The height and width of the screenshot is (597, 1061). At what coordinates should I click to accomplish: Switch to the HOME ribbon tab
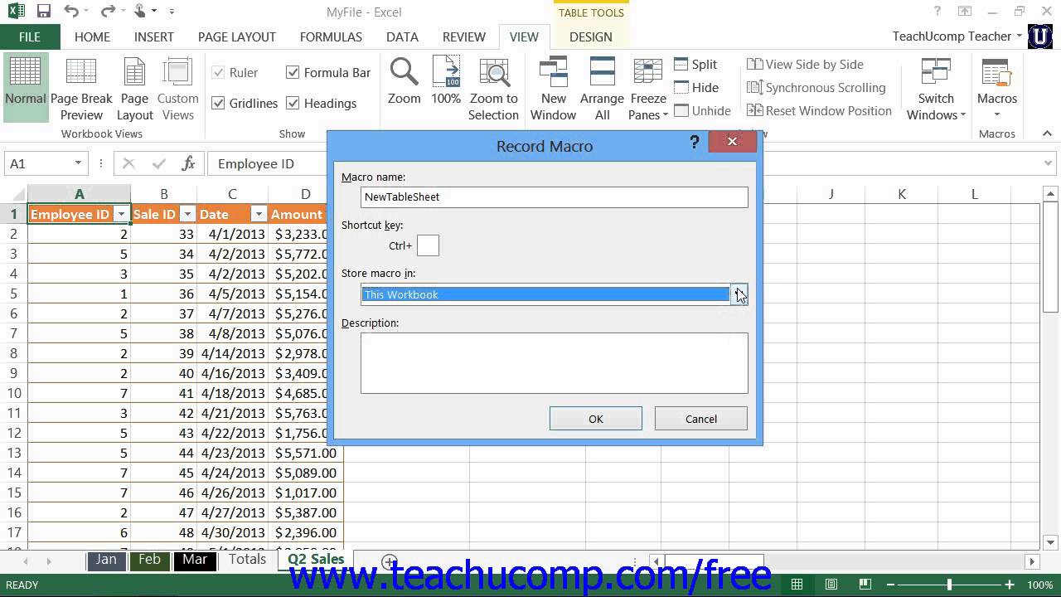(92, 36)
